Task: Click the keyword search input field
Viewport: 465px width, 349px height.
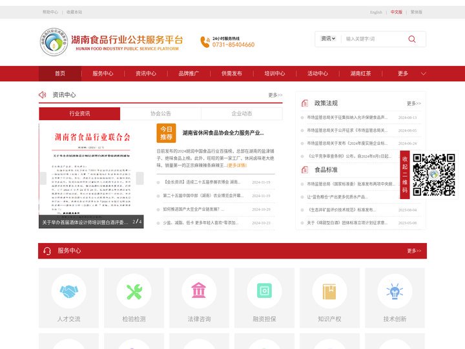Action: click(374, 39)
